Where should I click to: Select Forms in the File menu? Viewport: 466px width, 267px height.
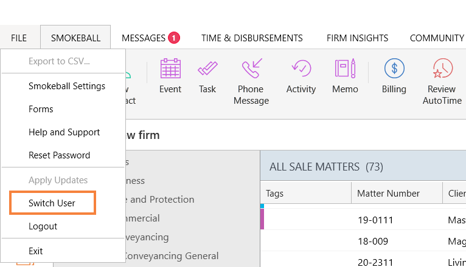[x=63, y=109]
